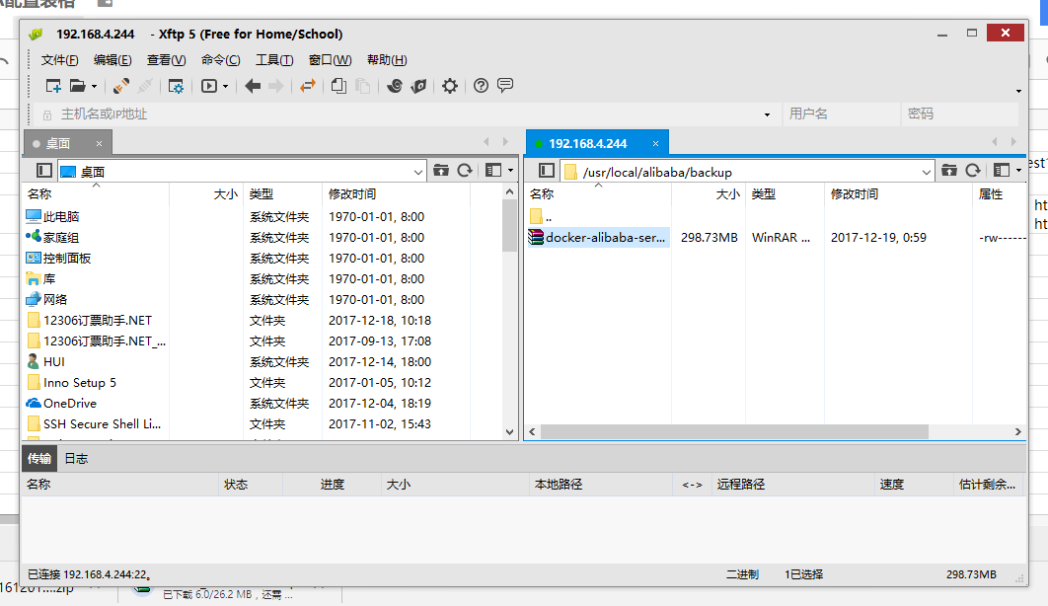Refresh the local 桌面 pane

[x=465, y=171]
